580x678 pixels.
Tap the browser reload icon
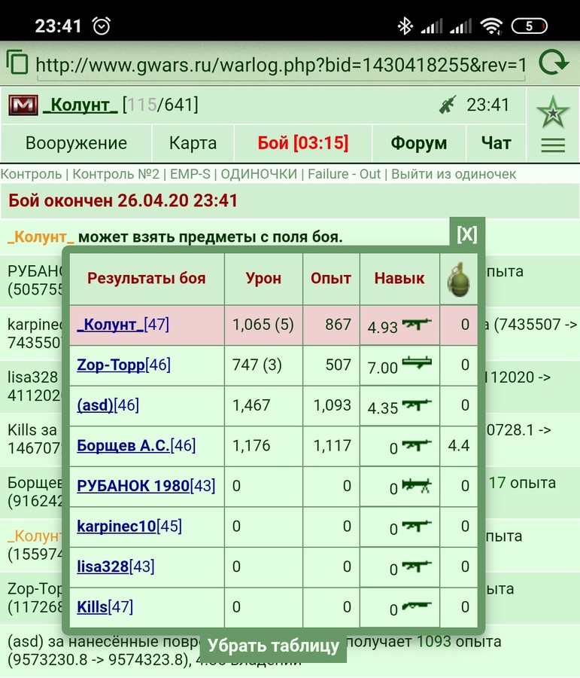coord(553,63)
